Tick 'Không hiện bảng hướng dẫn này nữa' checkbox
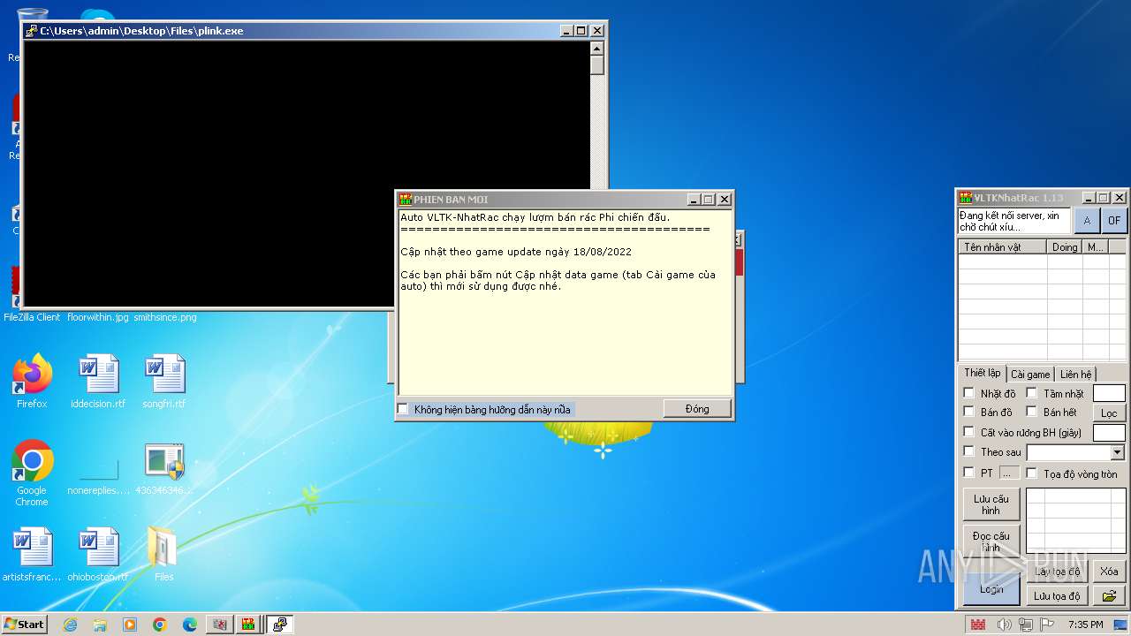Screen dimensions: 1131x636 click(x=403, y=409)
